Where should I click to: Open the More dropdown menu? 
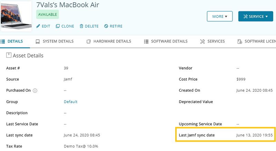219,16
